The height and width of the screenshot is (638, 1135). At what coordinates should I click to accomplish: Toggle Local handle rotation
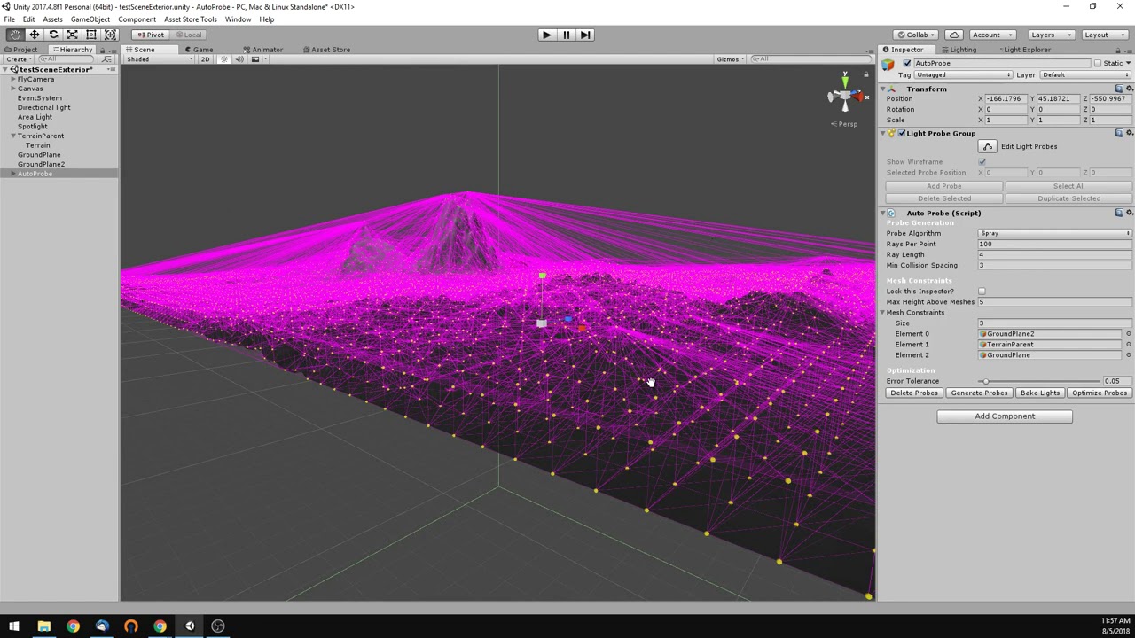188,35
